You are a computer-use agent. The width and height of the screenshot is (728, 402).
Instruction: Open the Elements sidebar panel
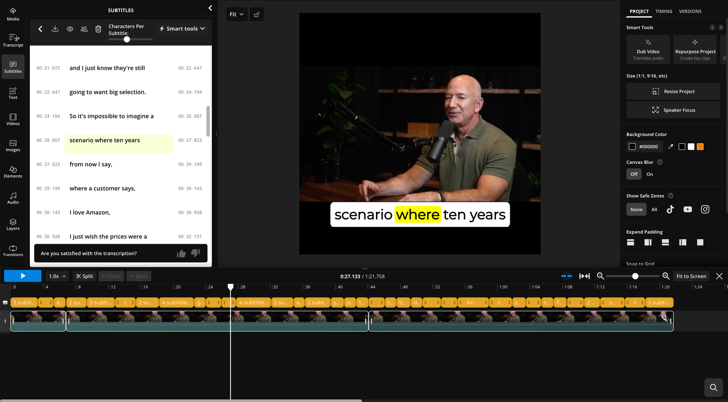pos(13,172)
